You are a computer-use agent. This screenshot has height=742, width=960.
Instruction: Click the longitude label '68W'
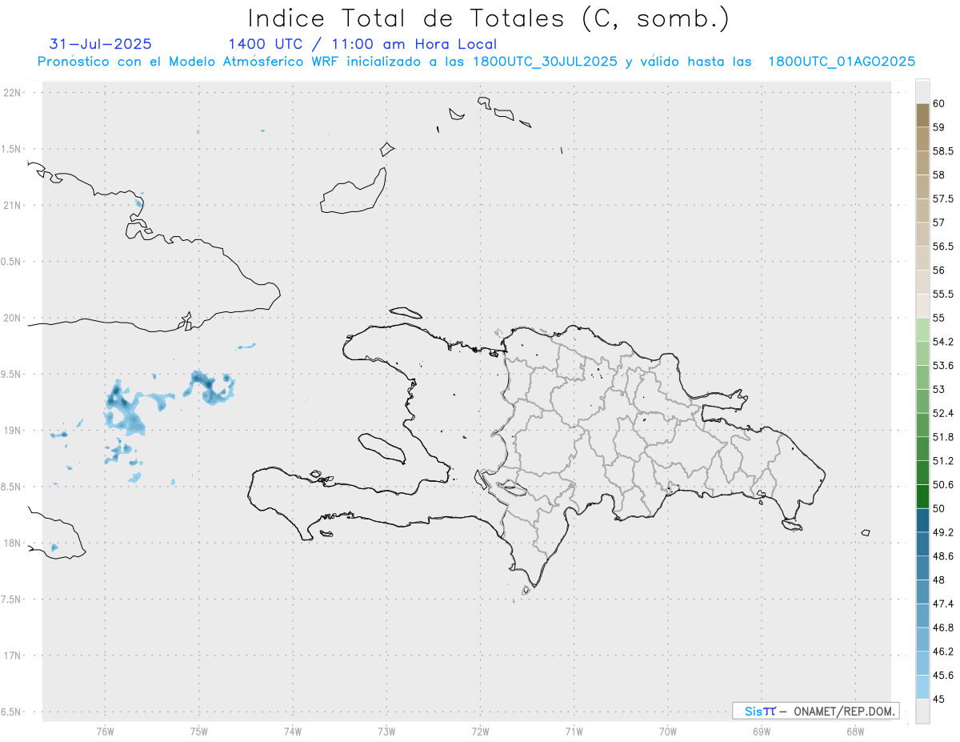coord(855,732)
